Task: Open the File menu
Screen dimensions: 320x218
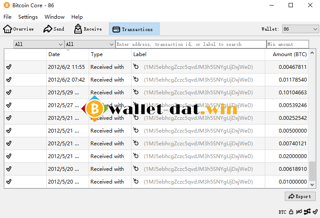Action: 7,17
